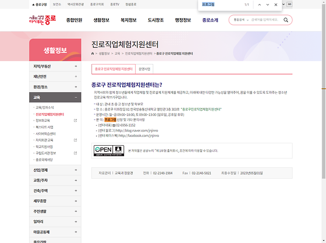Open the facebook.com/jnjinro link
Screen dimensions: 326x243
[x=139, y=136]
